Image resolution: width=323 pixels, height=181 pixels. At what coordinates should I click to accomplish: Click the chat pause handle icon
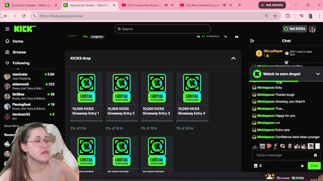tap(286, 63)
